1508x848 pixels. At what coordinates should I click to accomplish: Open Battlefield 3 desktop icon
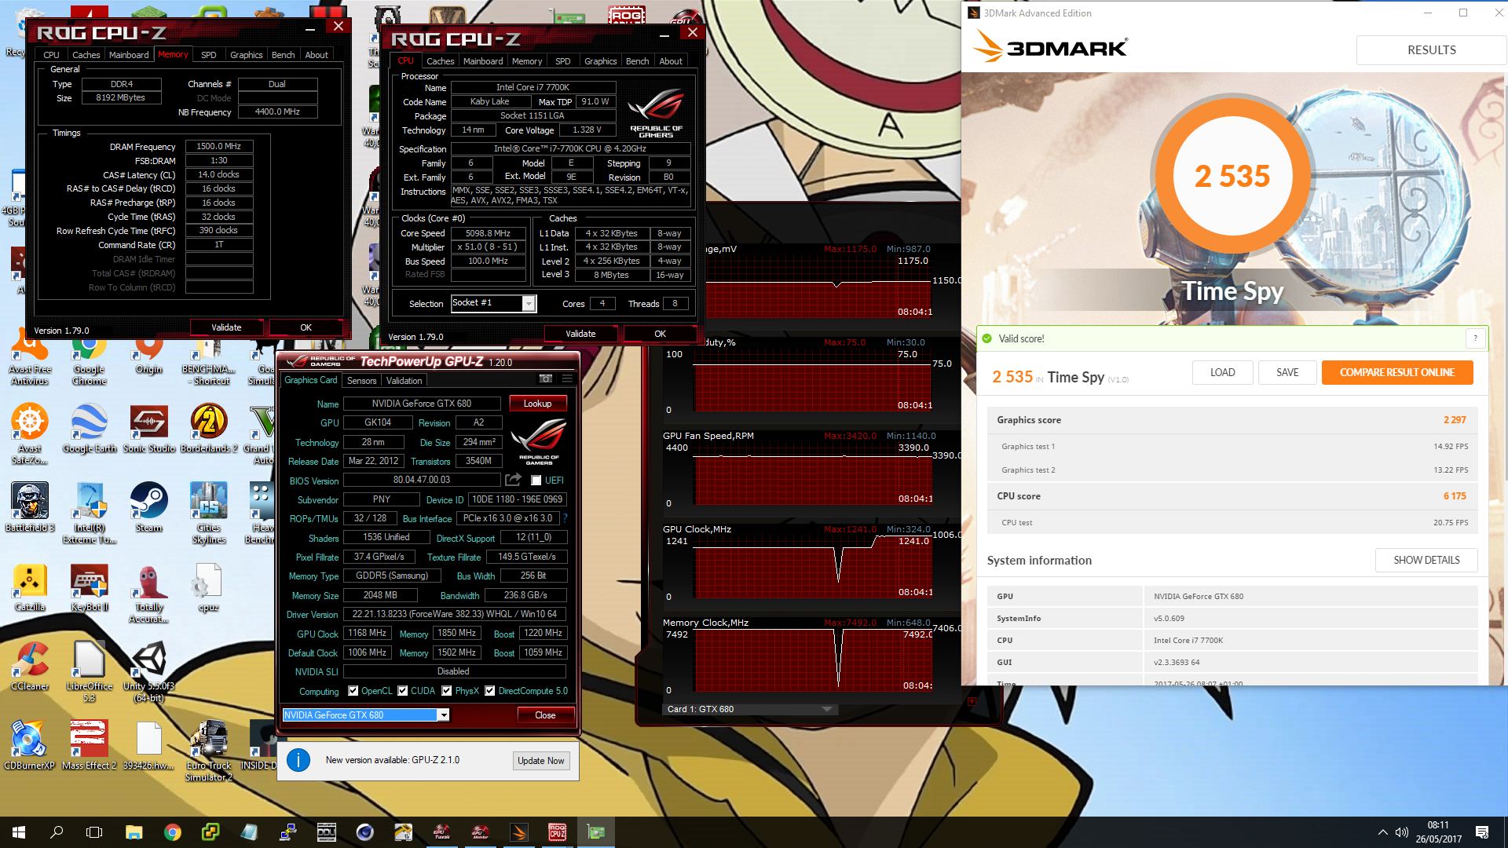coord(29,508)
